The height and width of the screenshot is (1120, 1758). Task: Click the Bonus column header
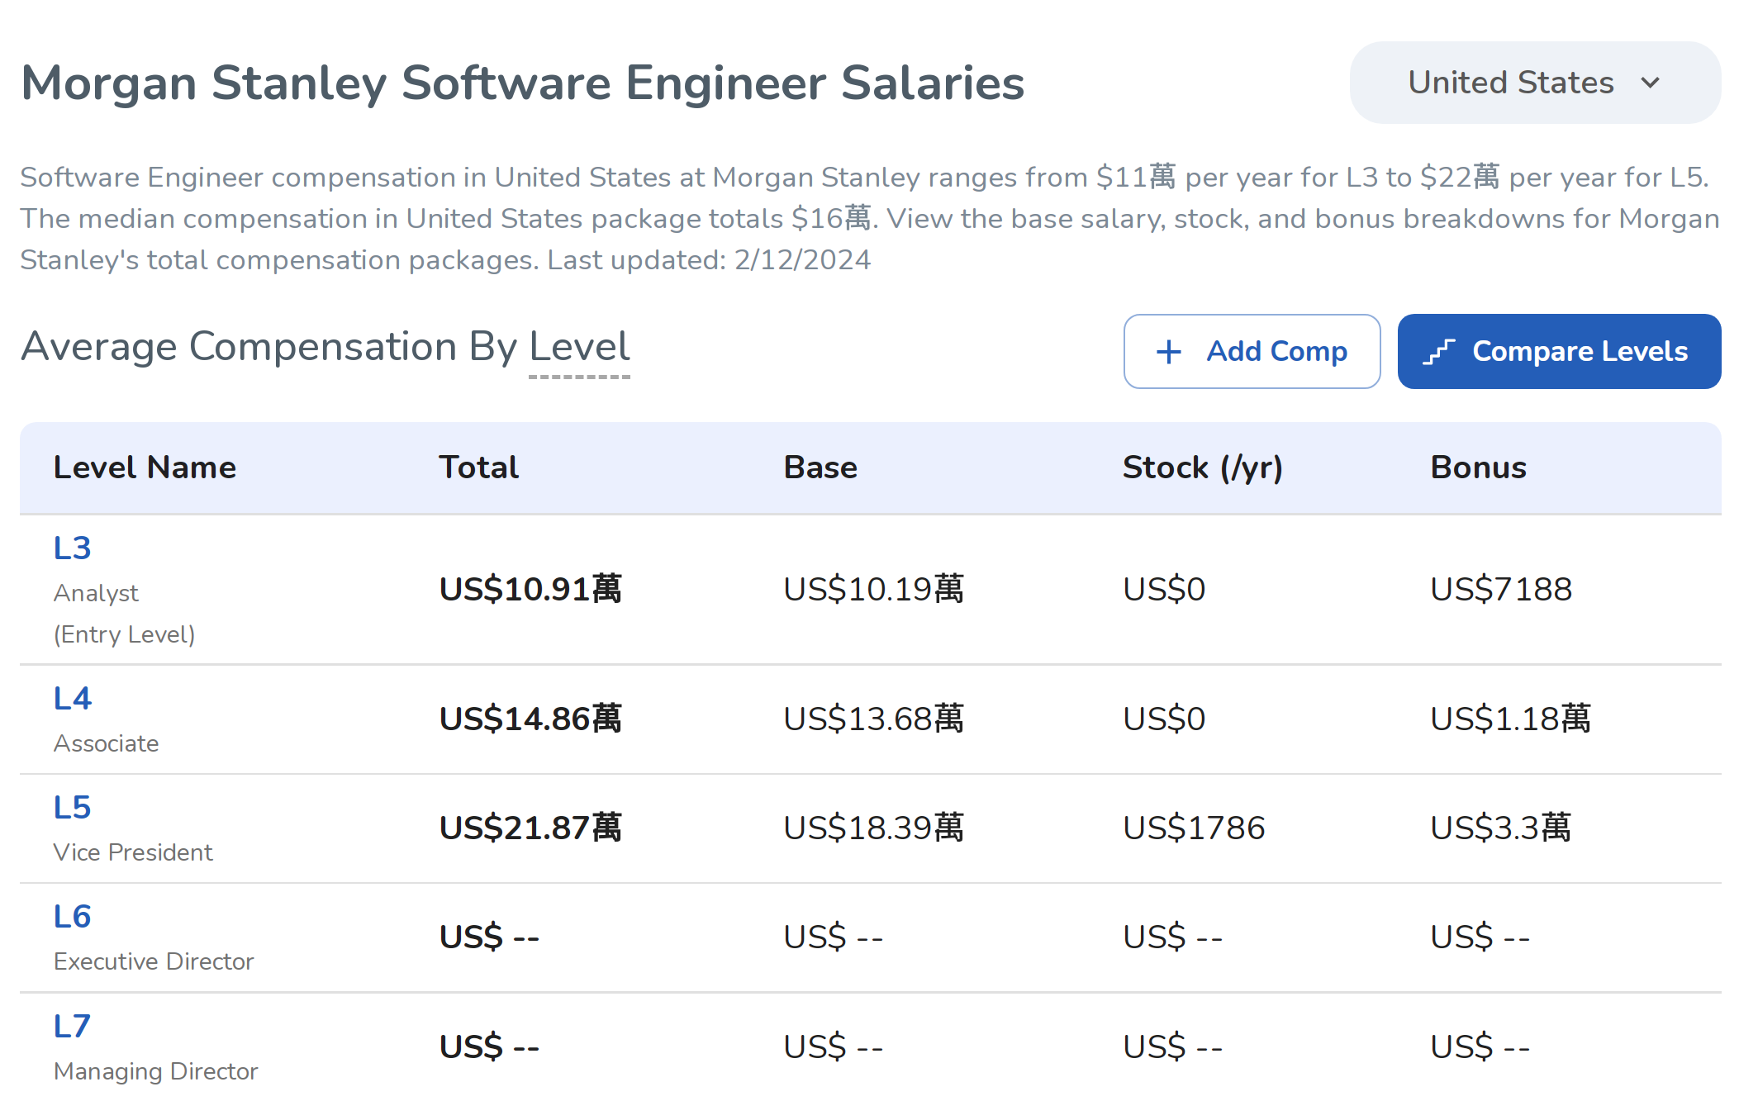pyautogui.click(x=1478, y=467)
